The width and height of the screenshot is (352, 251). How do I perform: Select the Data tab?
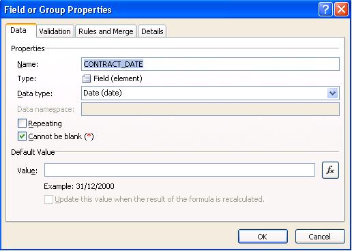click(x=18, y=30)
